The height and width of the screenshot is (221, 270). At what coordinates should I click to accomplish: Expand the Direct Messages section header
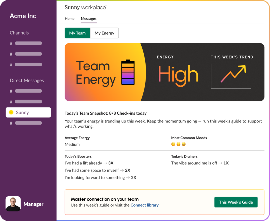(27, 81)
